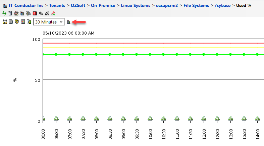Open the 30 Minutes interval dropdown

tap(48, 22)
